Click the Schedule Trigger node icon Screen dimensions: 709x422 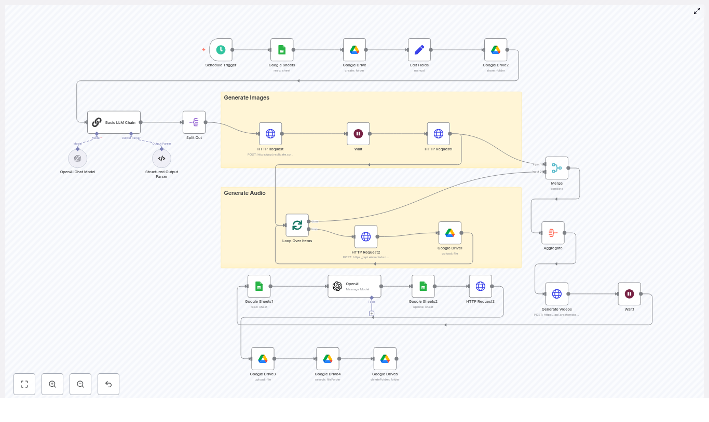[x=221, y=50]
